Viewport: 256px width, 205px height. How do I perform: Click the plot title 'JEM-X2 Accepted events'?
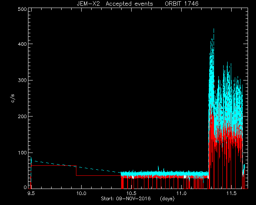115,4
